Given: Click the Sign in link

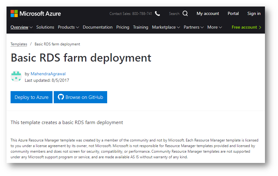Looking at the screenshot, I should pyautogui.click(x=254, y=13).
